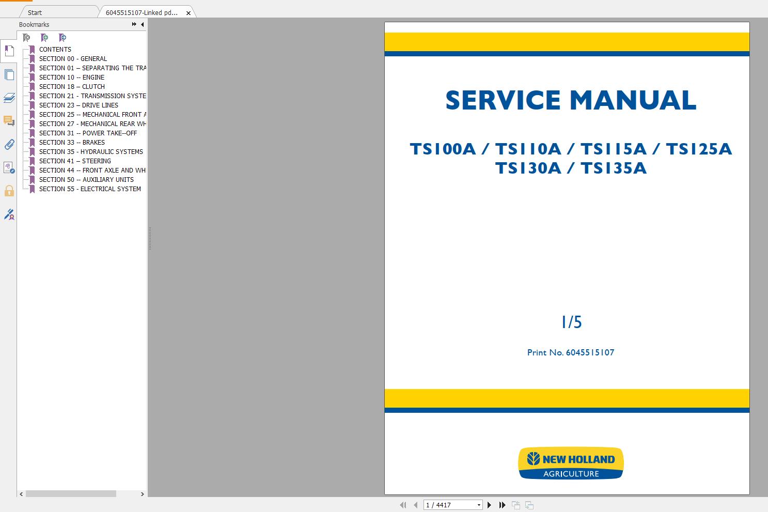Open the Security padlock panel

[9, 191]
